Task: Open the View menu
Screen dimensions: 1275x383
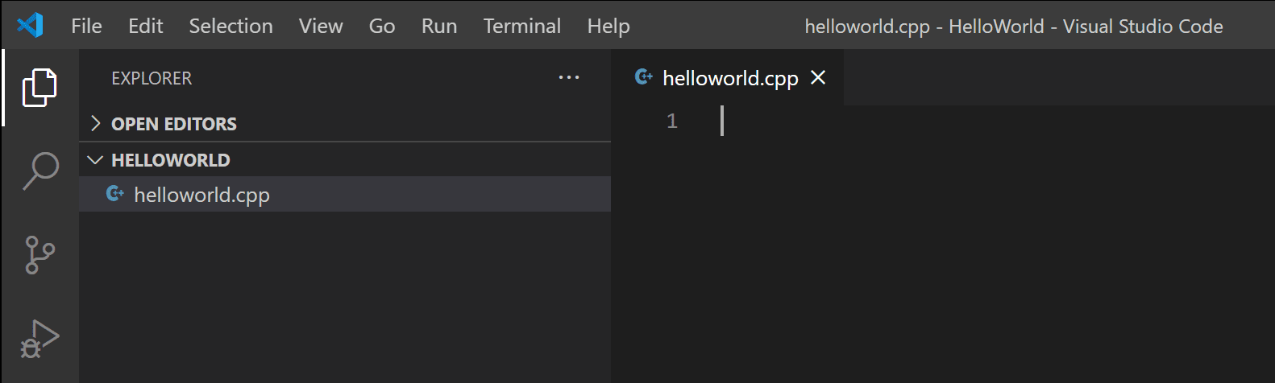Action: pos(320,27)
